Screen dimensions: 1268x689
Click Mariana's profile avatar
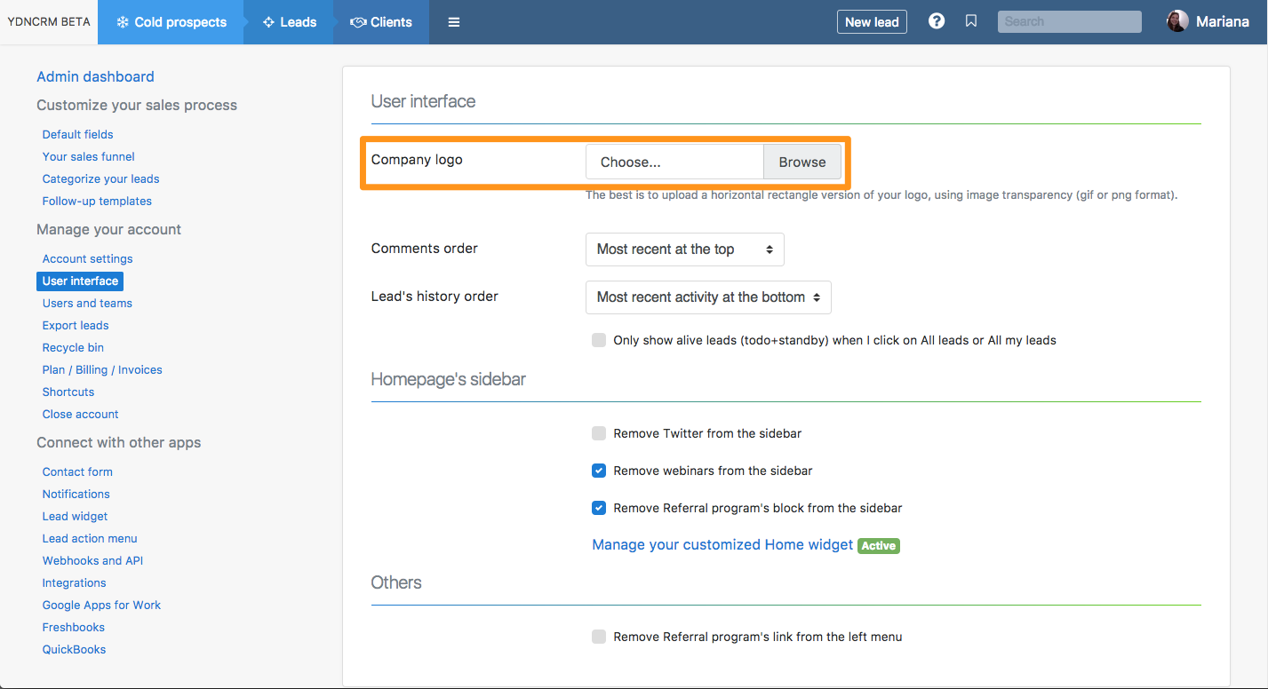(x=1177, y=21)
